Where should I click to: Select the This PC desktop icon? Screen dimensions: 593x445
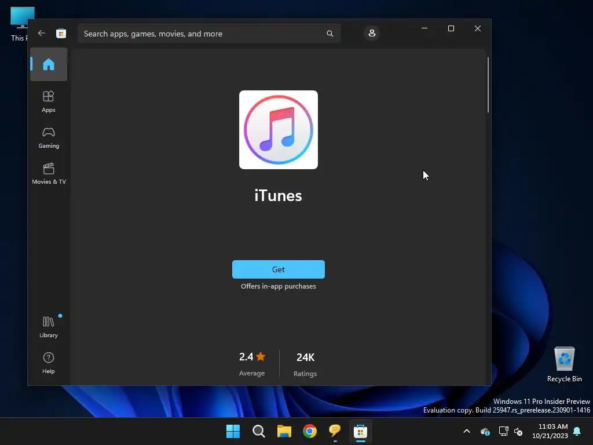[19, 24]
